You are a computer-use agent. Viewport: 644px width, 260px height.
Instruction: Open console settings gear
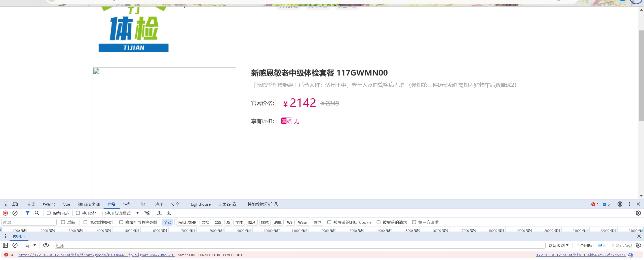638,245
